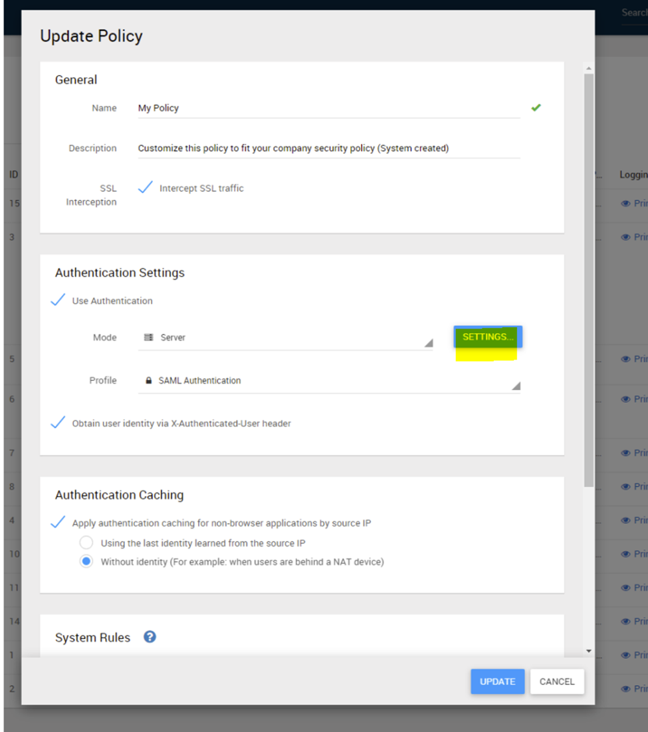Viewport: 648px width, 732px height.
Task: Click the green validation checkmark beside Name
Action: click(x=536, y=108)
